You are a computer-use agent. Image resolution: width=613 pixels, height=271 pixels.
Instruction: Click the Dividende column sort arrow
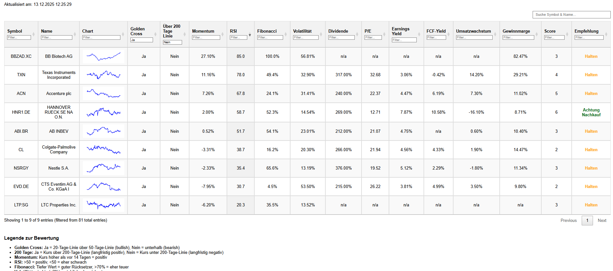pyautogui.click(x=357, y=34)
